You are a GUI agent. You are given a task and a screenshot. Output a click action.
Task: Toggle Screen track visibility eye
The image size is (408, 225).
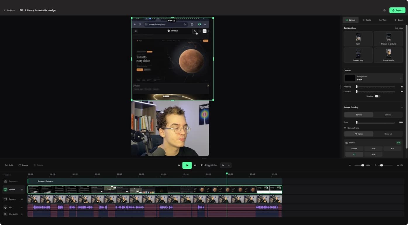click(22, 190)
